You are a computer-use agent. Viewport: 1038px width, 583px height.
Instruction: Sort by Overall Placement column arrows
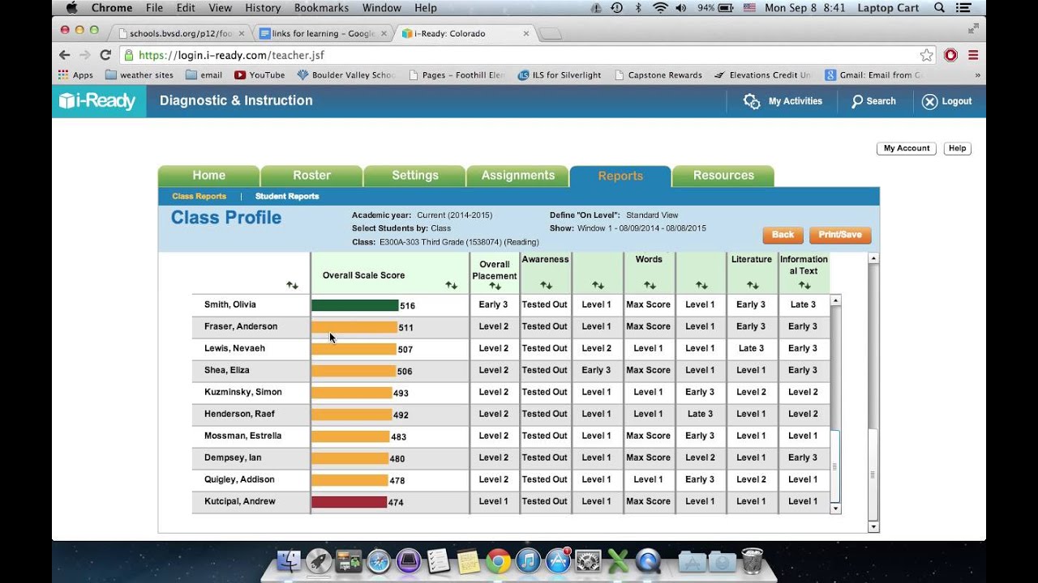coord(495,286)
